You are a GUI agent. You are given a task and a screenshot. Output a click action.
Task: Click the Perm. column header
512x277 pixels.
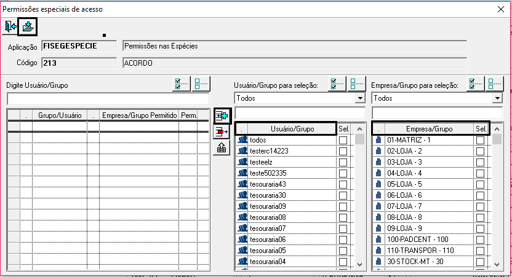[188, 115]
